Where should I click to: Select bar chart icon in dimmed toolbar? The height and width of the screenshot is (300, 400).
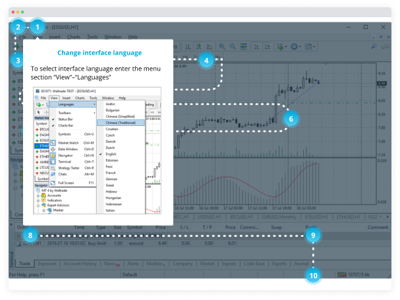[188, 46]
